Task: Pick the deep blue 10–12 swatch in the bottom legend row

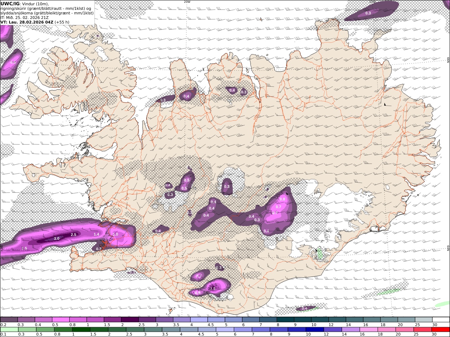Action: point(315,330)
